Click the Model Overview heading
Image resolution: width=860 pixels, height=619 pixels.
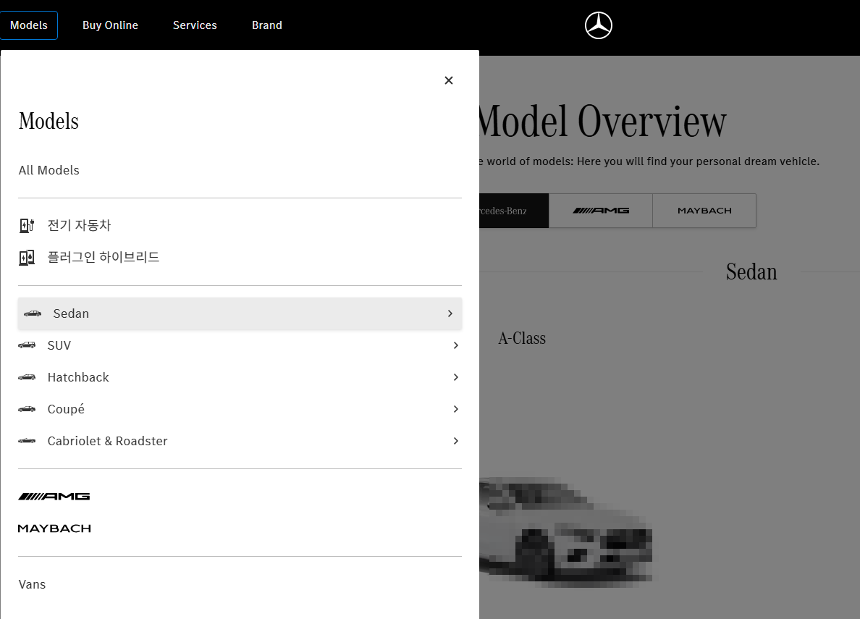602,121
